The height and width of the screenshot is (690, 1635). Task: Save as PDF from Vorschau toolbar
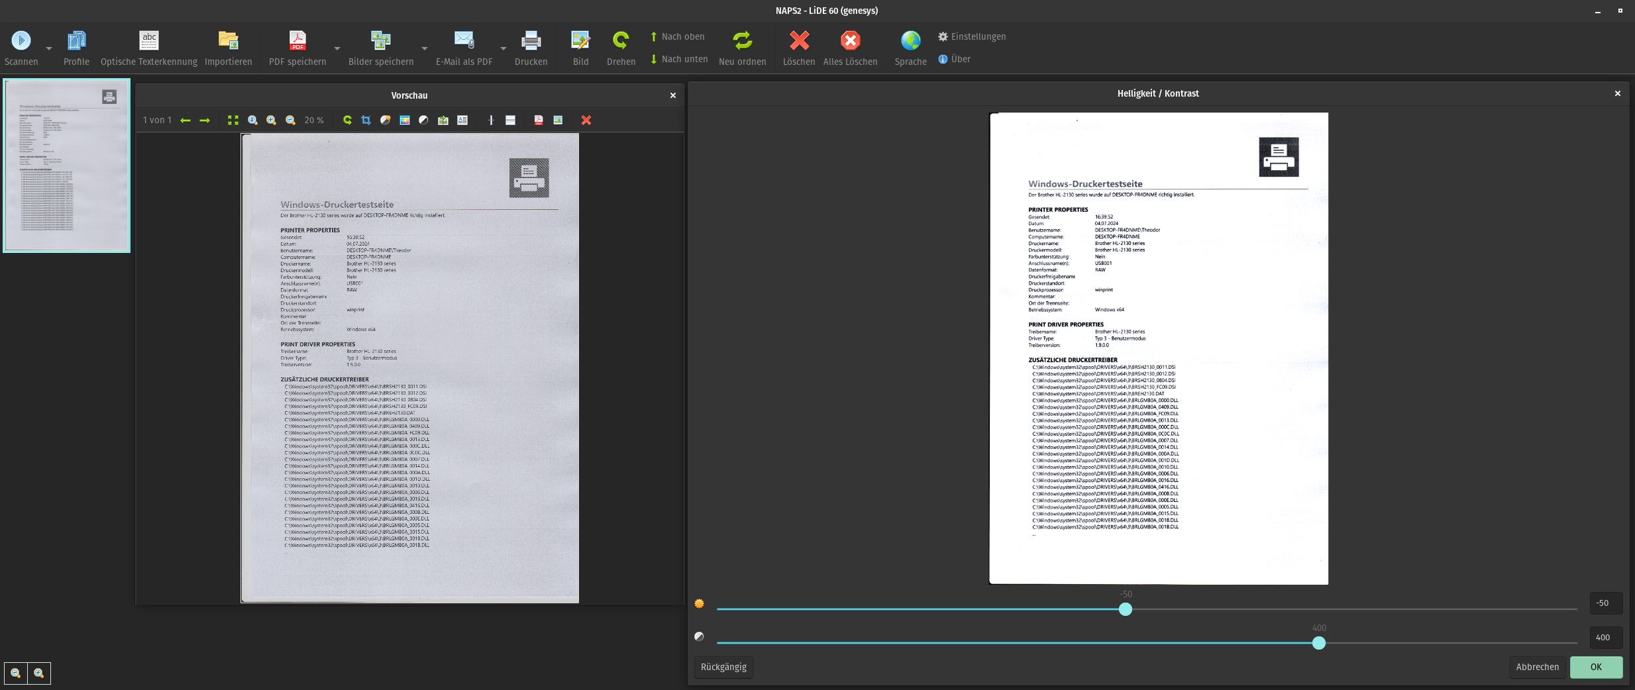coord(539,121)
